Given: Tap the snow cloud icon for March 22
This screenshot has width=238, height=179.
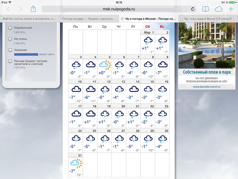Looking at the screenshot, I should (148, 115).
